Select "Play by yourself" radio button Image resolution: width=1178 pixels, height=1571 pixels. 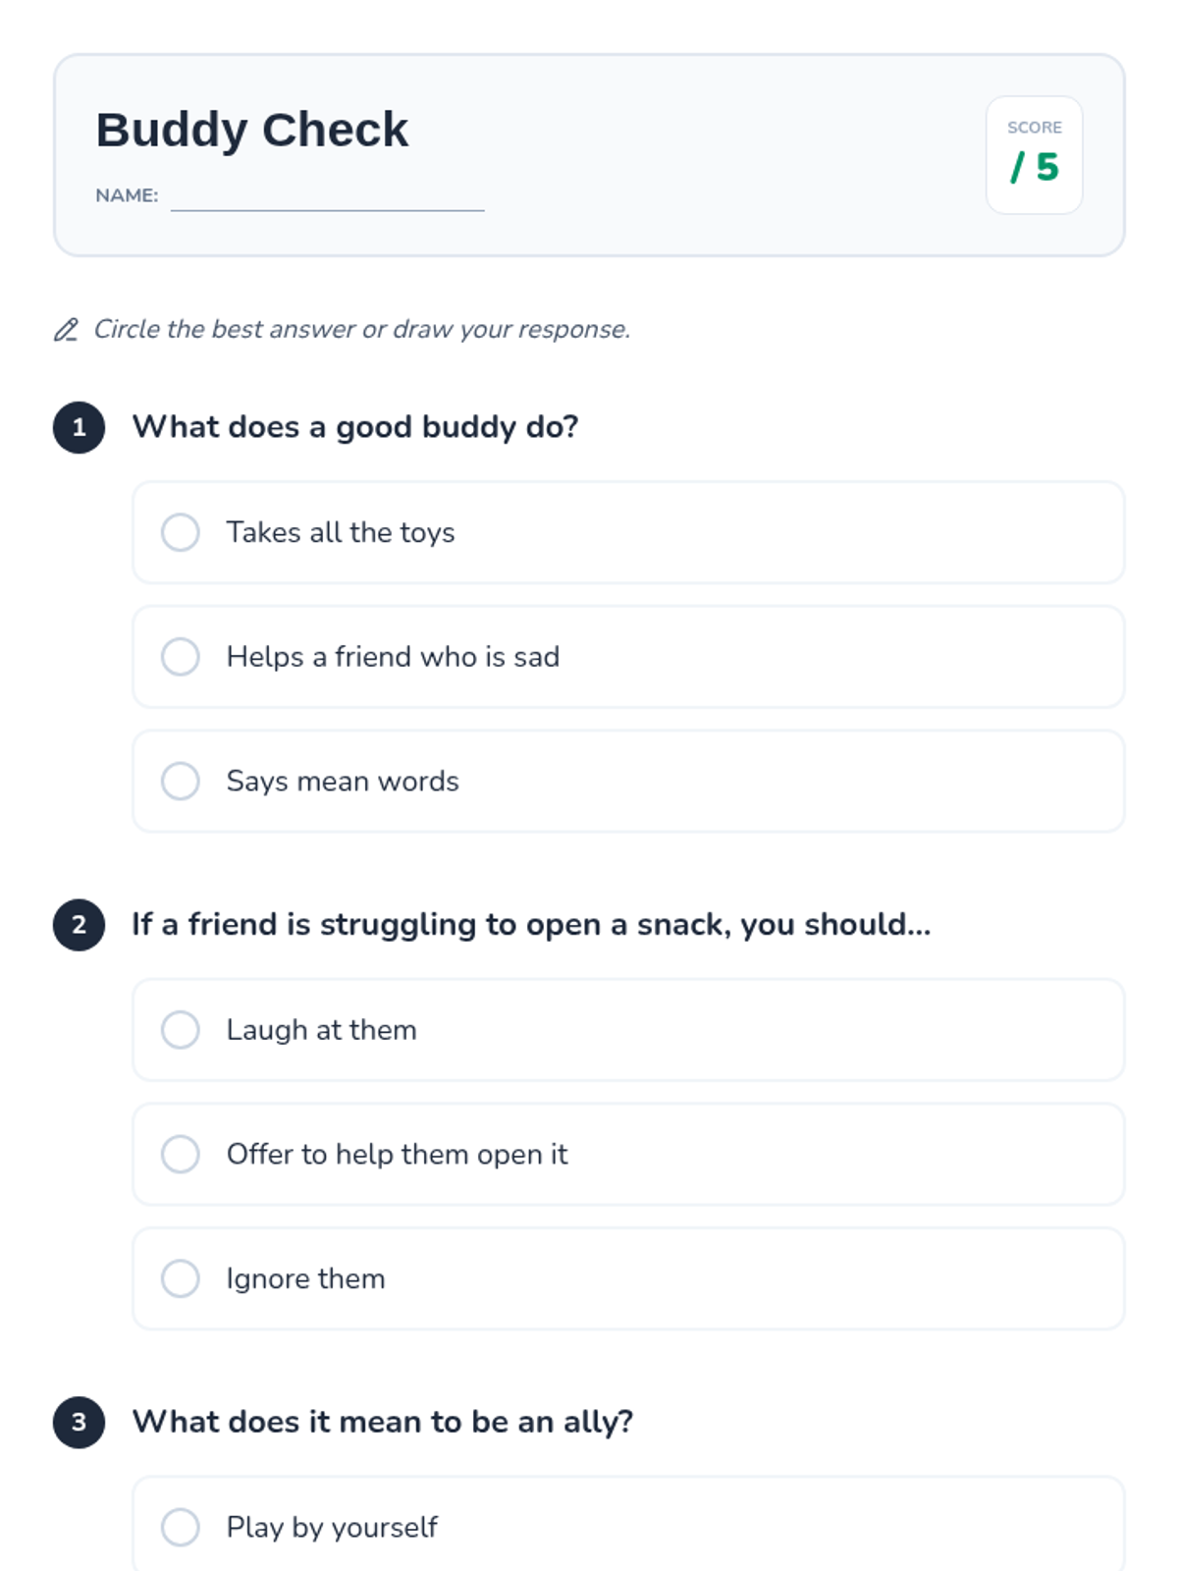click(181, 1528)
